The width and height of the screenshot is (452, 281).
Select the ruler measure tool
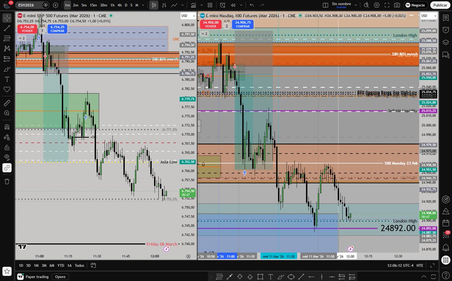tap(7, 102)
